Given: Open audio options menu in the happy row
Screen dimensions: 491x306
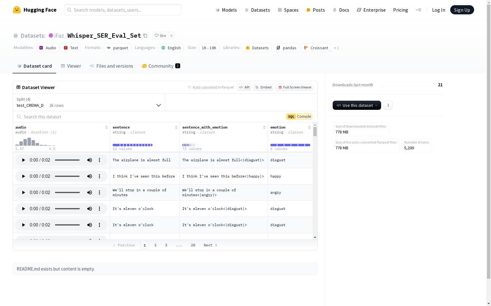Looking at the screenshot, I should [99, 176].
